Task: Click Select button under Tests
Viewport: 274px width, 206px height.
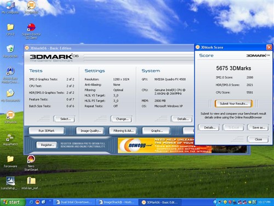Action: [x=64, y=119]
